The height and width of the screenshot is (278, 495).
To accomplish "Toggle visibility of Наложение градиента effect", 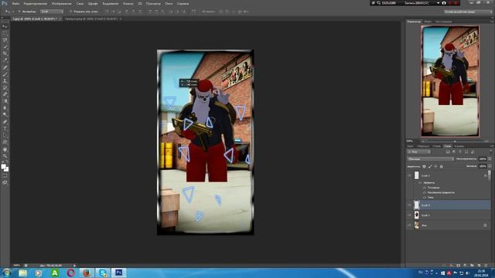I will [x=425, y=192].
